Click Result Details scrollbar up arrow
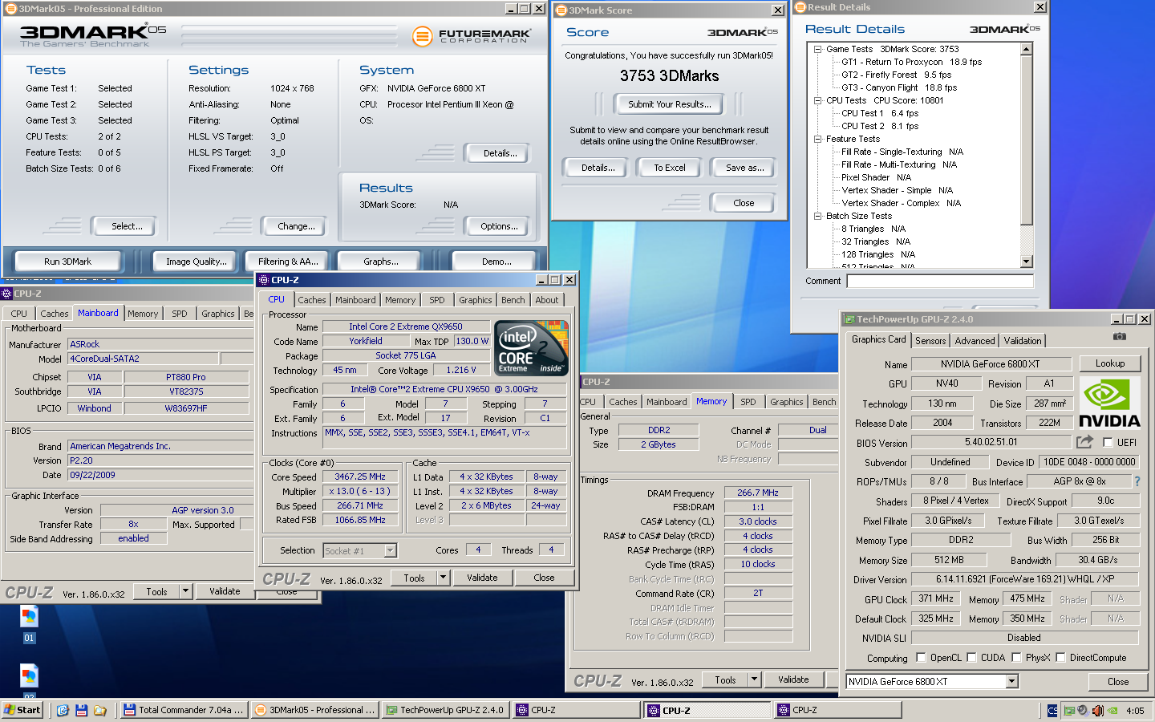Viewport: 1155px width, 722px height. [1027, 49]
